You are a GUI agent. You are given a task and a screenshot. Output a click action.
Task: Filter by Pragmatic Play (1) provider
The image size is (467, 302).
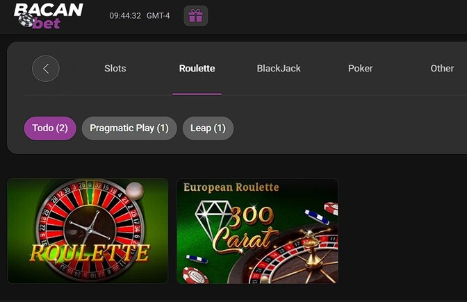pos(129,128)
